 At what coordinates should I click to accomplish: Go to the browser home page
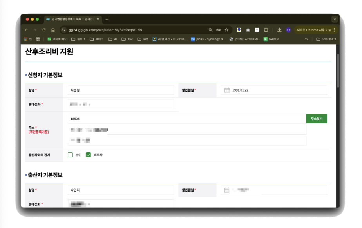pyautogui.click(x=53, y=30)
